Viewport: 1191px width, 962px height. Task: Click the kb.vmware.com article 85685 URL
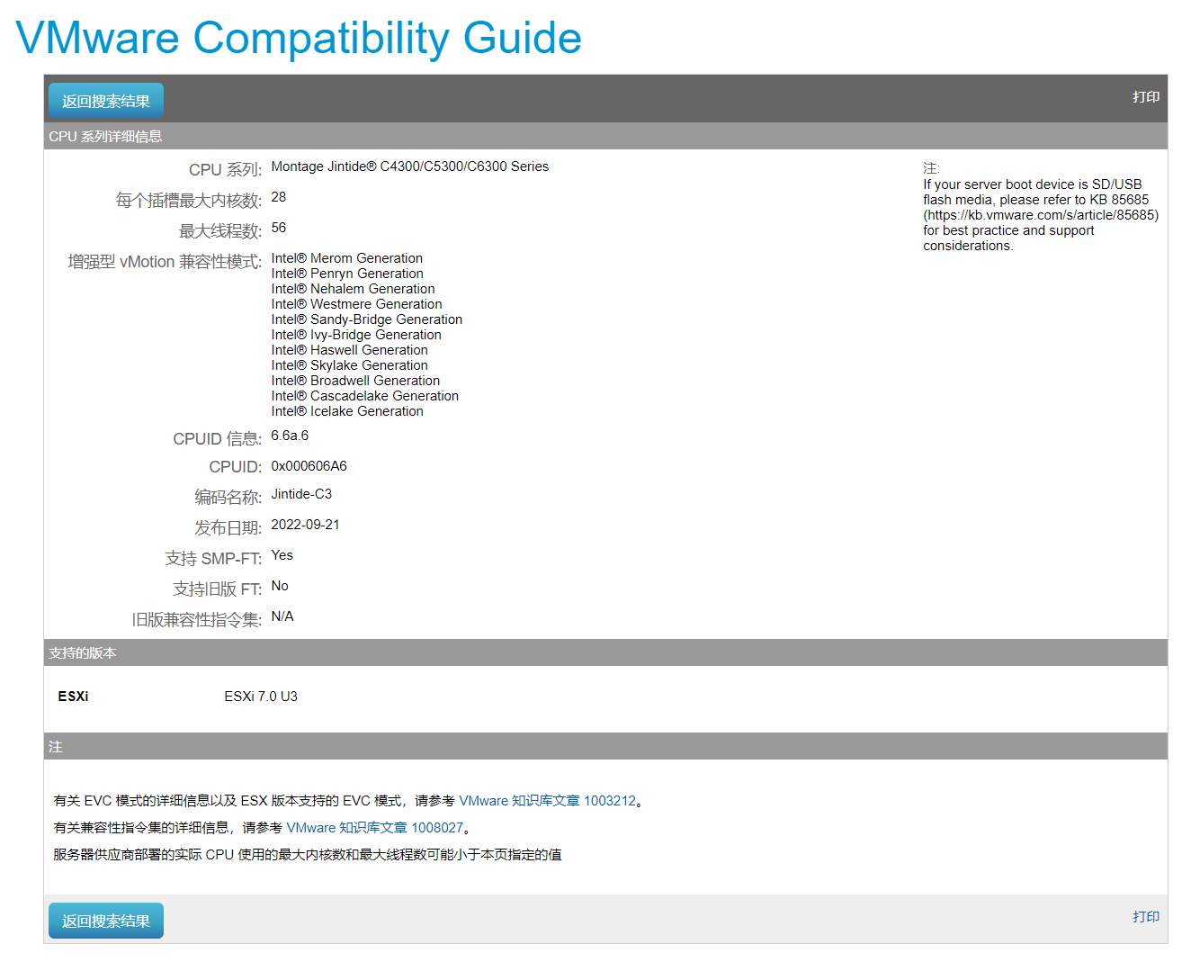pyautogui.click(x=1040, y=215)
